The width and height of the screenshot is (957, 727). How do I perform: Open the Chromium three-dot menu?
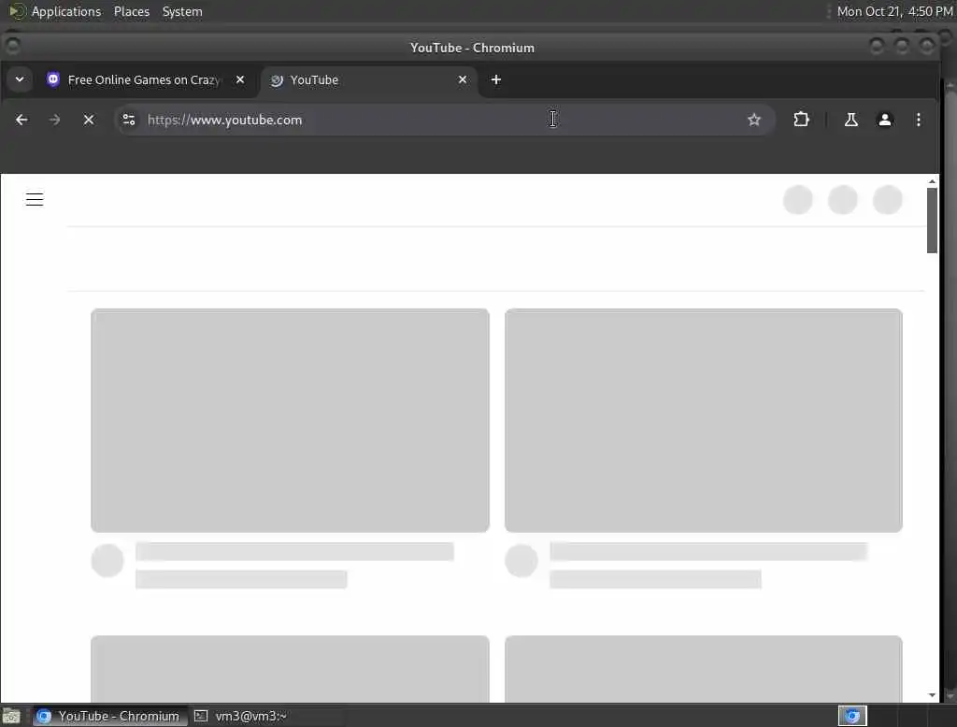coord(919,120)
